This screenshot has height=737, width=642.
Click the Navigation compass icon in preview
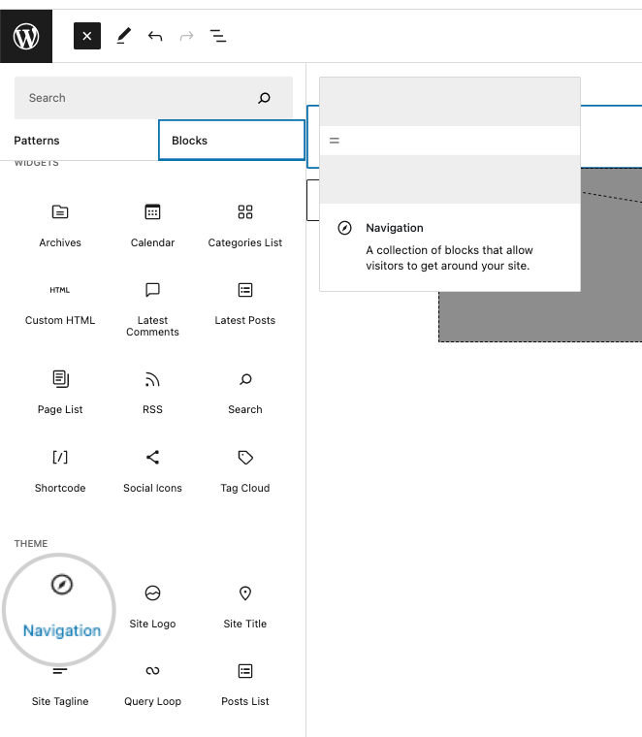coord(344,228)
